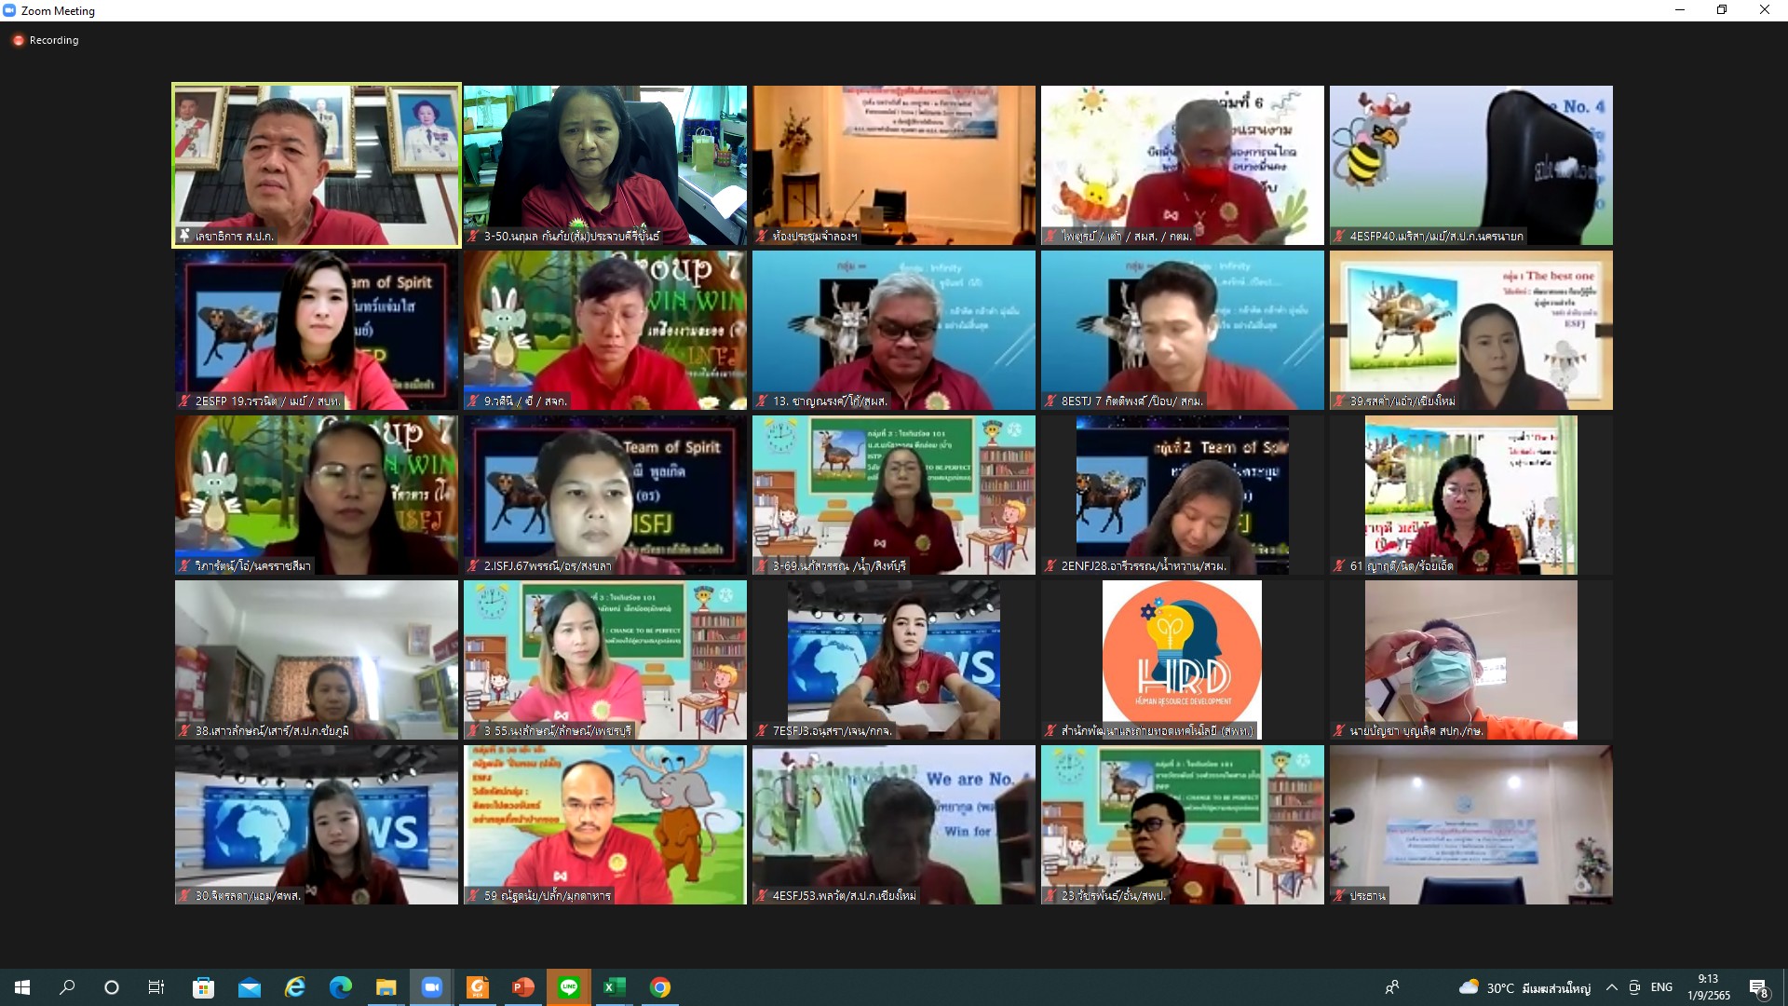The image size is (1788, 1006).
Task: Click the Meet Now camera tray icon
Action: (1634, 987)
